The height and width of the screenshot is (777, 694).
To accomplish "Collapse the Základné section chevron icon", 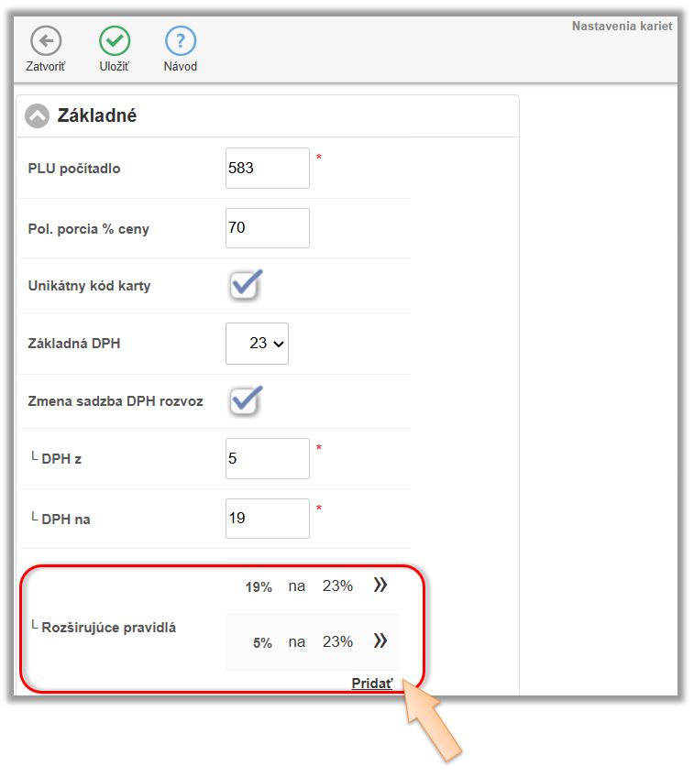I will [37, 116].
